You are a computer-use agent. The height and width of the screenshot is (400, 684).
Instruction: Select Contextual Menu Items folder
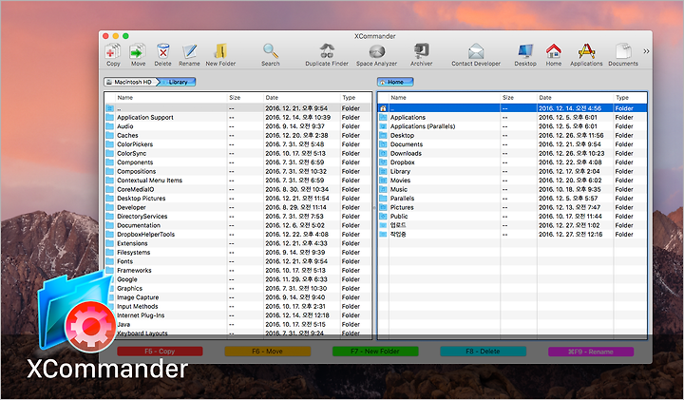pyautogui.click(x=238, y=181)
